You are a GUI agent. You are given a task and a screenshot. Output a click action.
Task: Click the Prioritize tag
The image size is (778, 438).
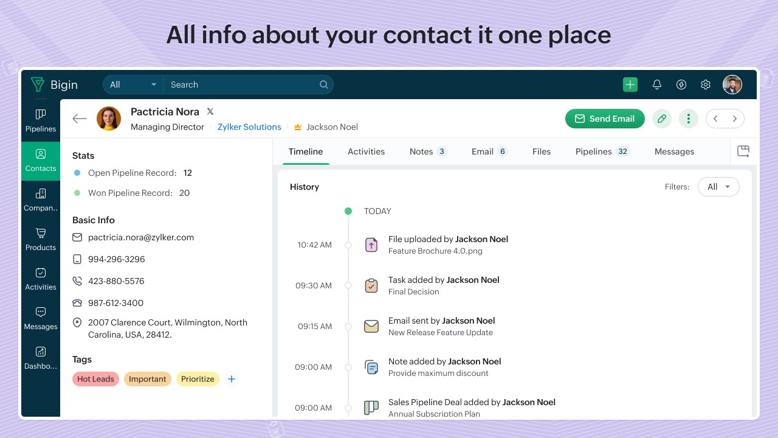click(x=198, y=379)
